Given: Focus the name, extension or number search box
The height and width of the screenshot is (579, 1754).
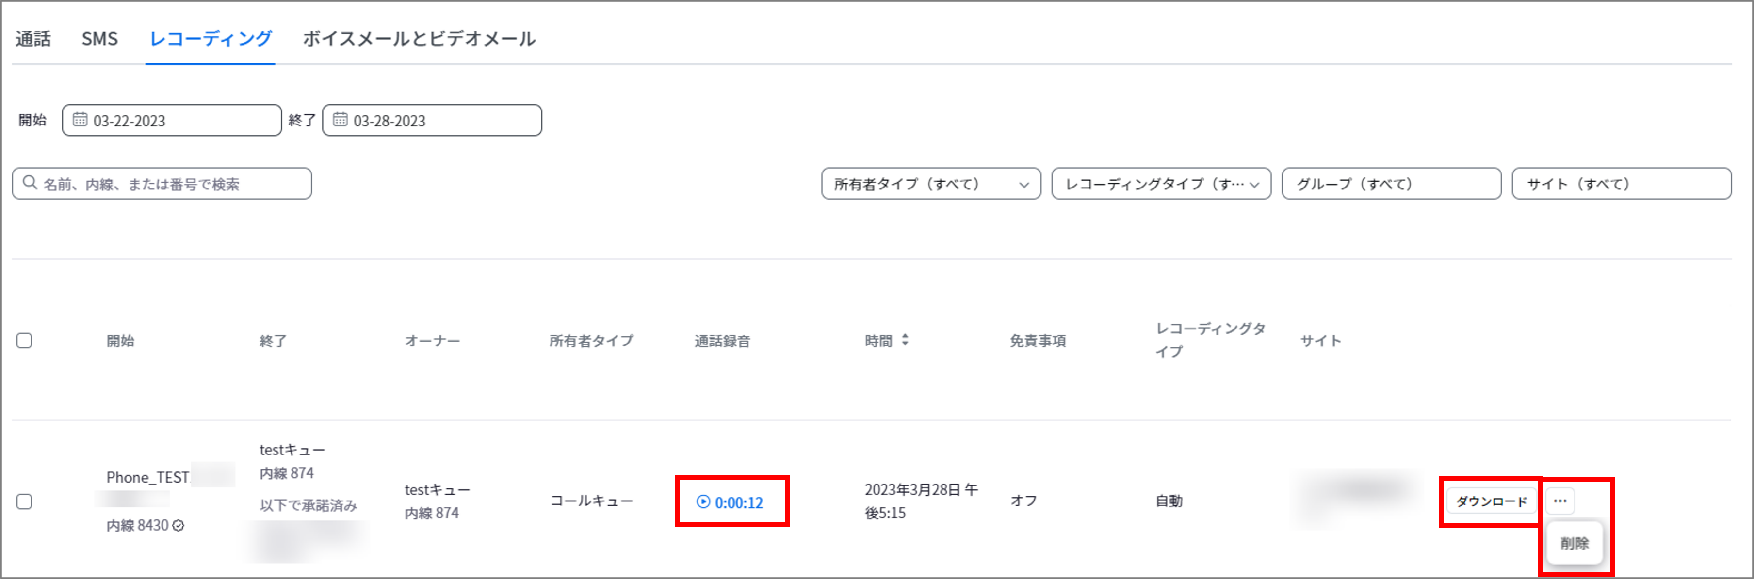Looking at the screenshot, I should 162,184.
